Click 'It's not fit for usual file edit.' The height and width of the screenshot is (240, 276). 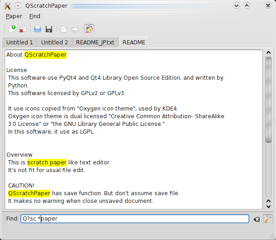[x=47, y=170]
